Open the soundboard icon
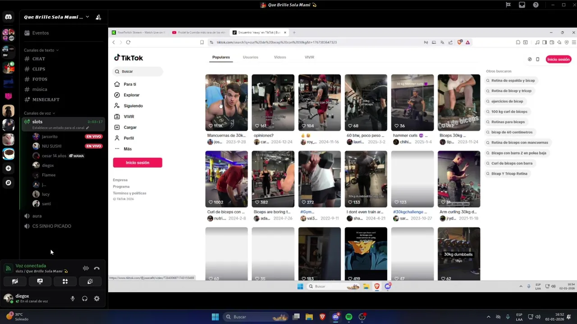The image size is (577, 324). pyautogui.click(x=90, y=281)
